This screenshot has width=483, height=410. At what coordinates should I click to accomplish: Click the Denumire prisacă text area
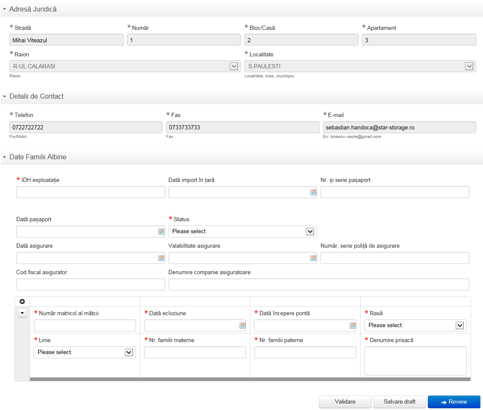pyautogui.click(x=415, y=360)
